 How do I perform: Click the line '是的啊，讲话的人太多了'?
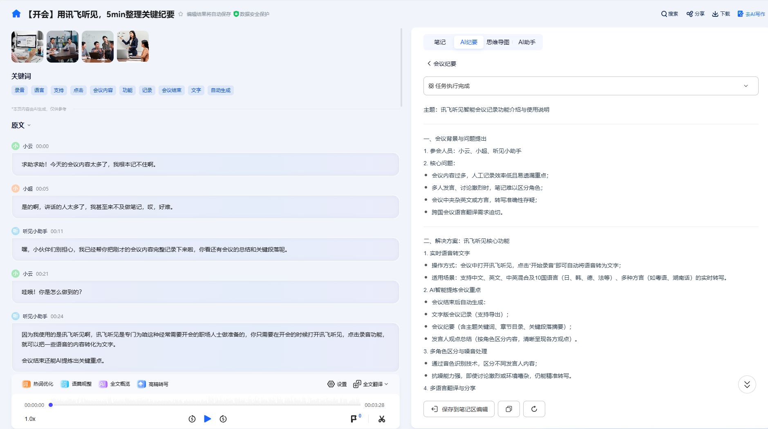tap(53, 207)
